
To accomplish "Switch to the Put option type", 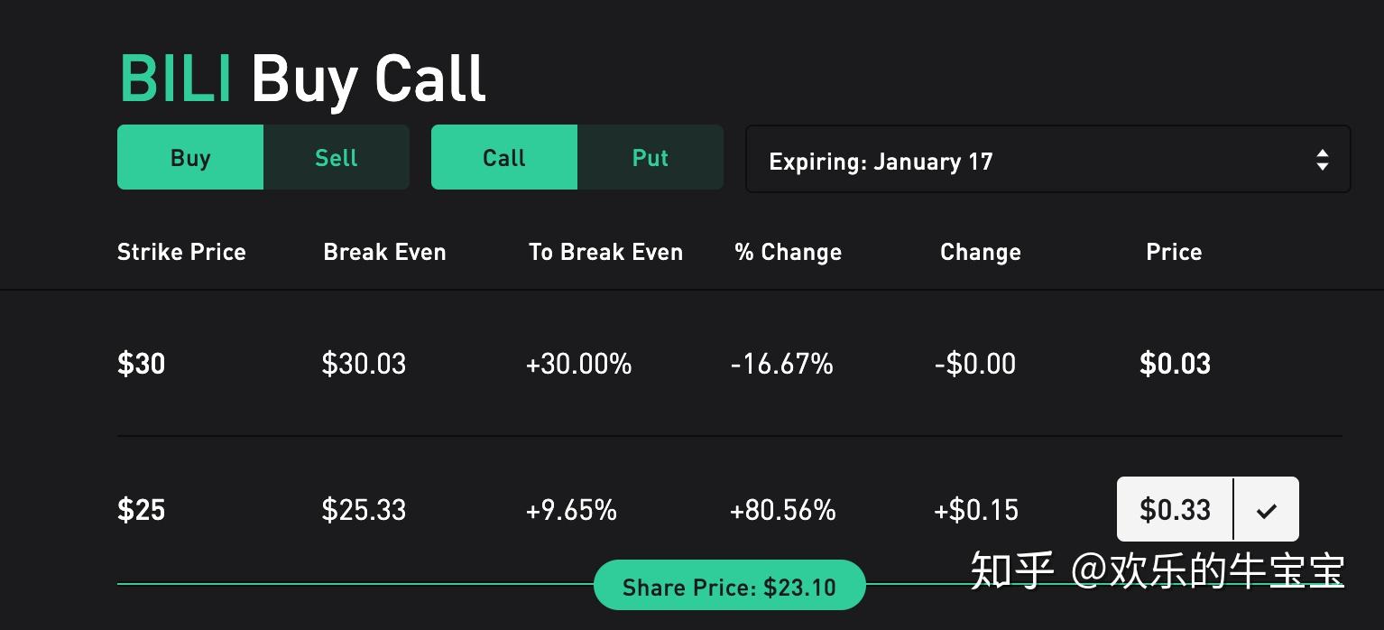I will coord(650,158).
